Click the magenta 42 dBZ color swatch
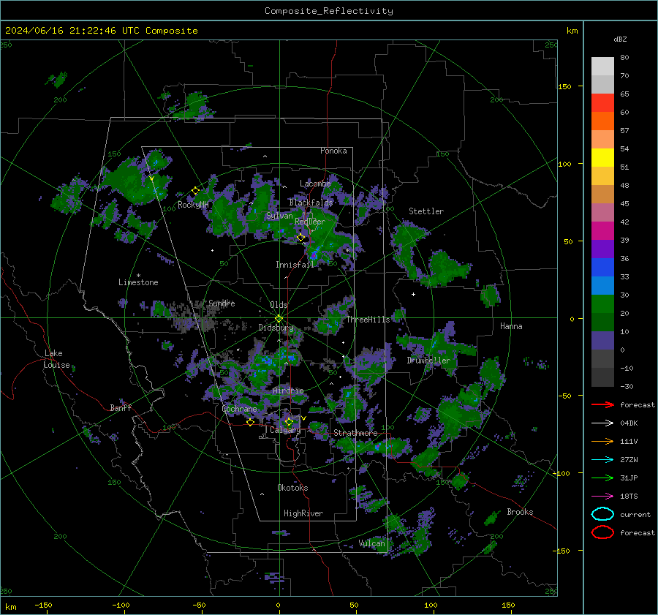 pyautogui.click(x=602, y=231)
